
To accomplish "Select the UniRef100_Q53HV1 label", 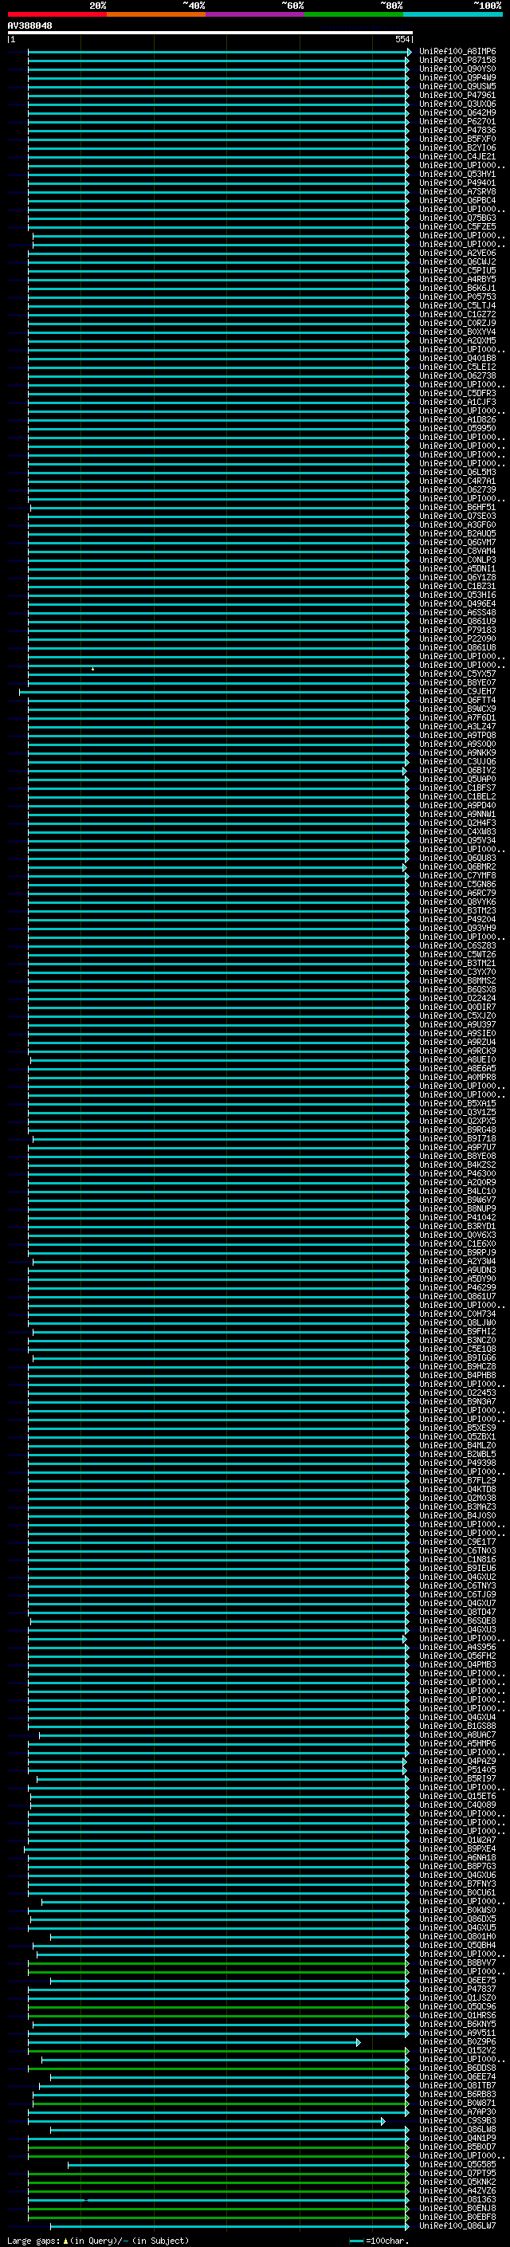I will click(457, 175).
